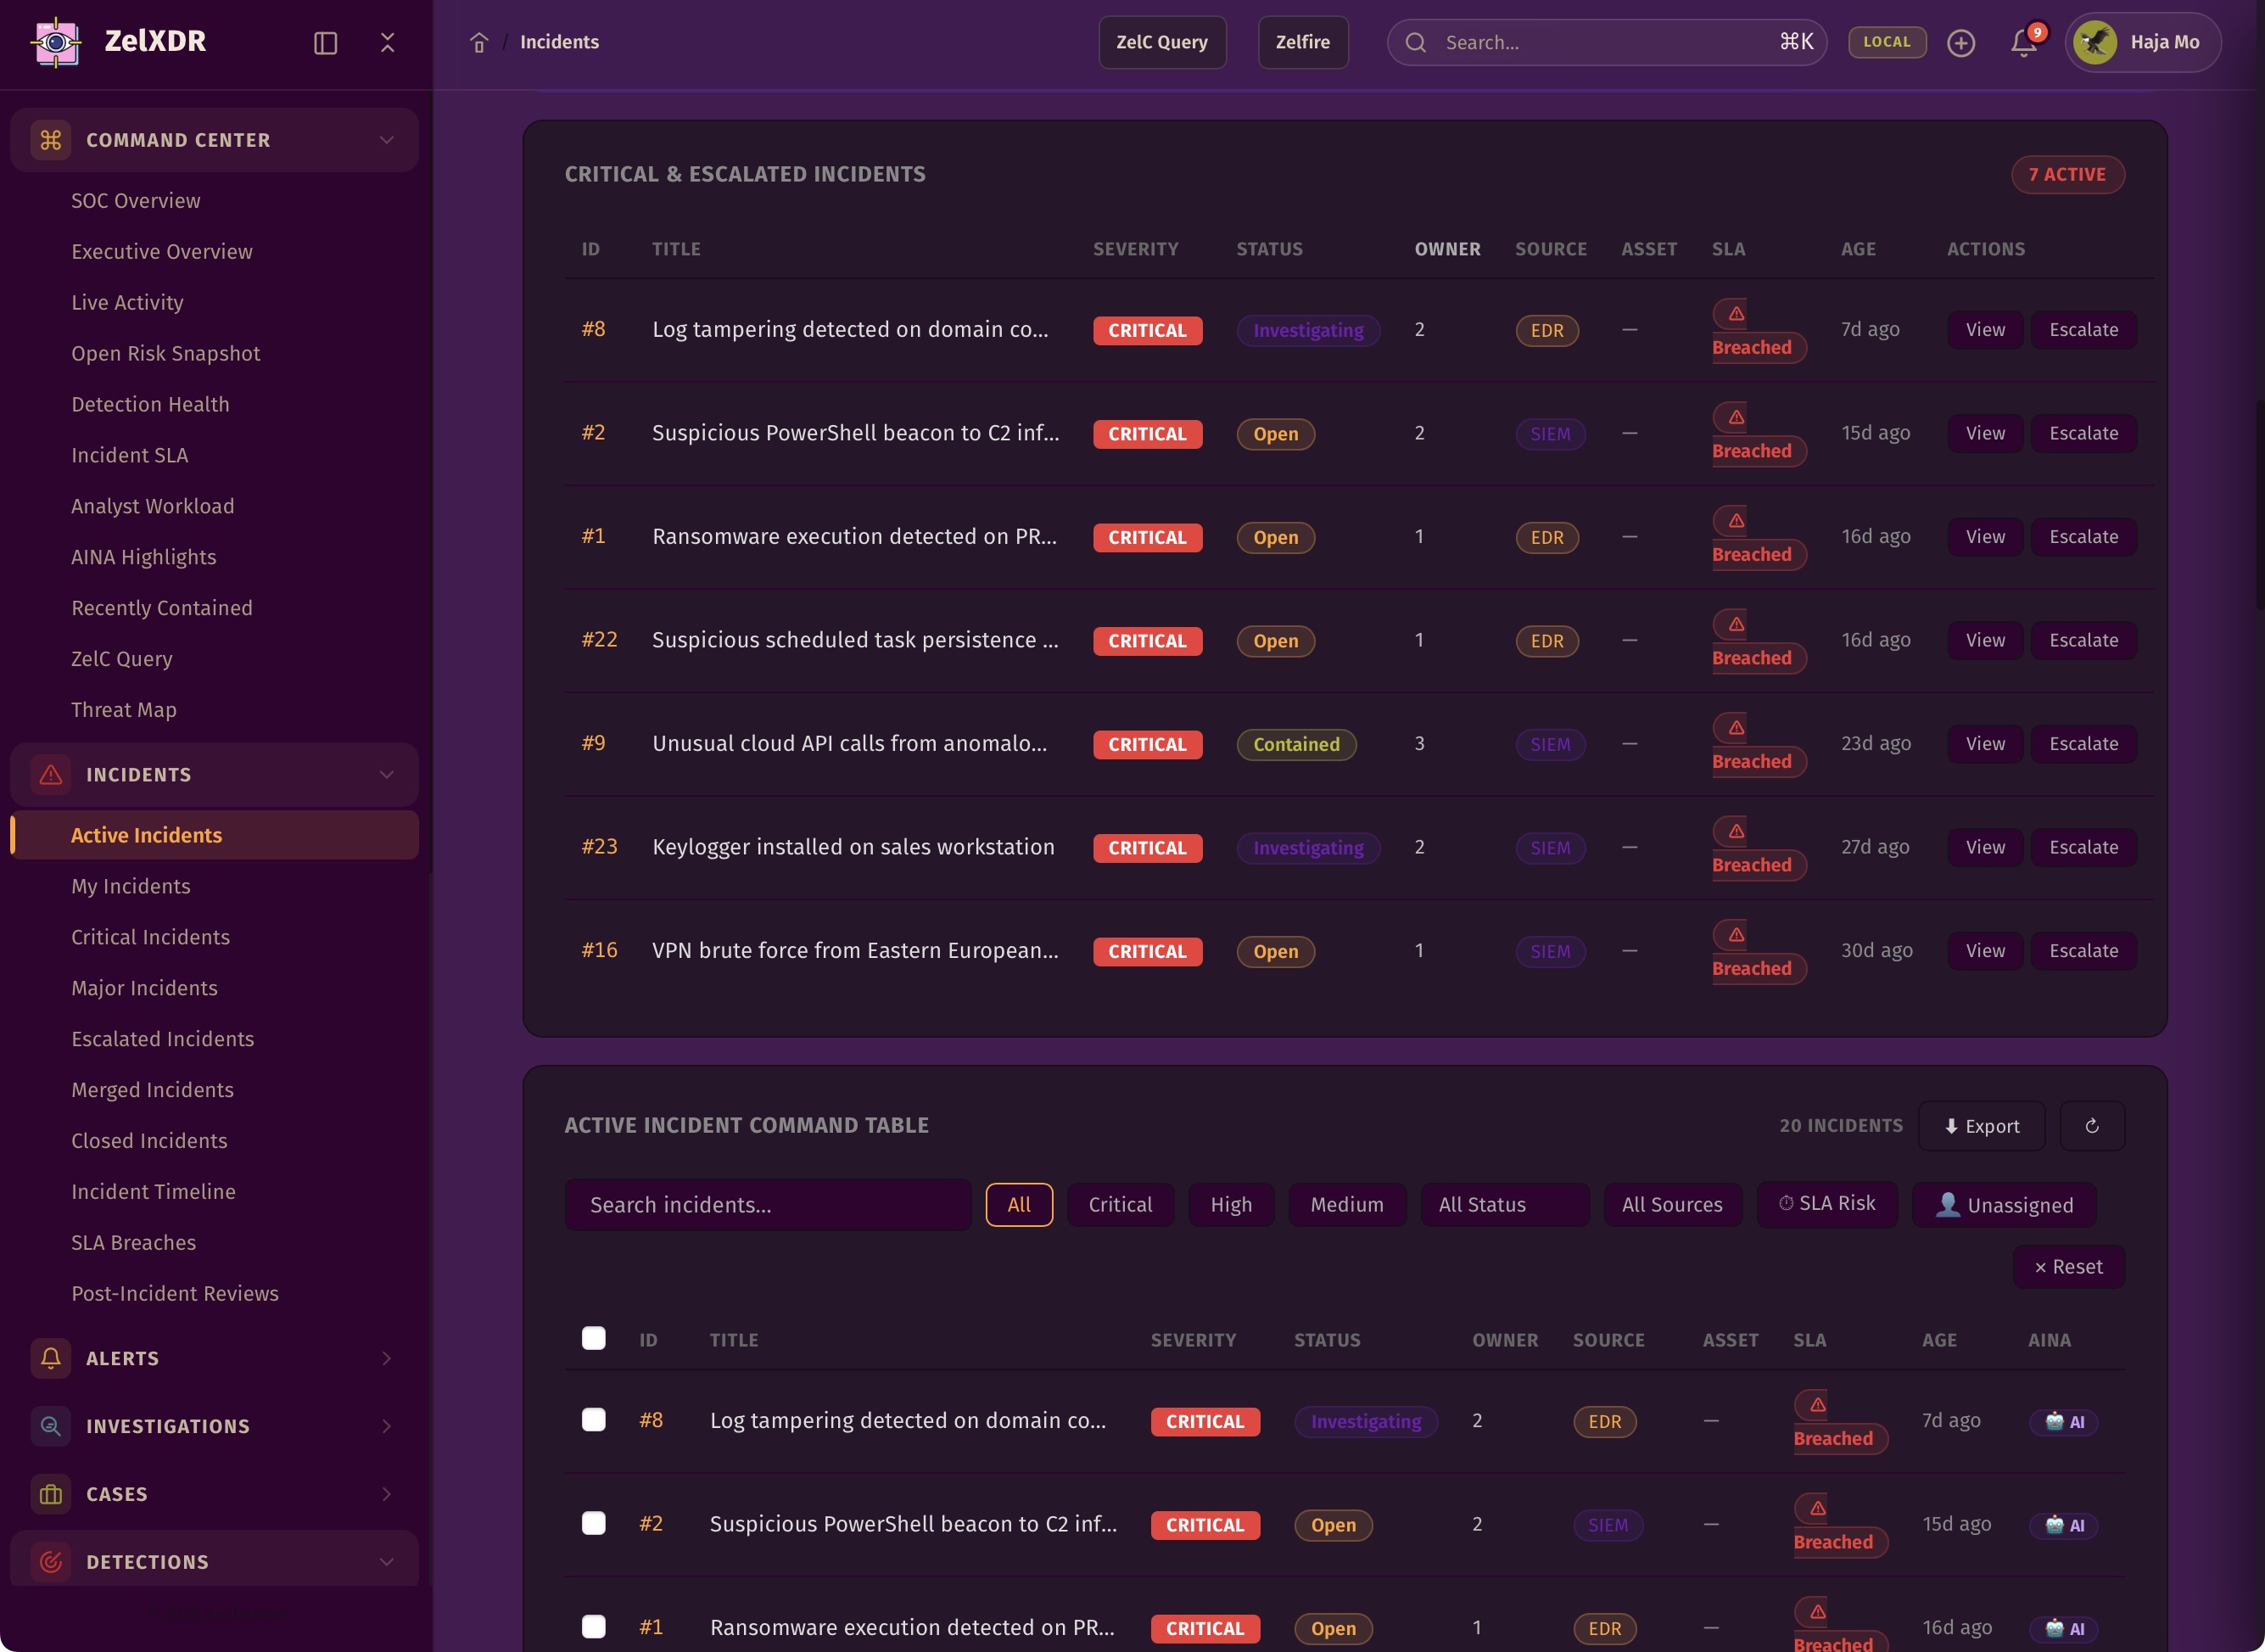Export the active incident table
The width and height of the screenshot is (2265, 1652).
1981,1126
